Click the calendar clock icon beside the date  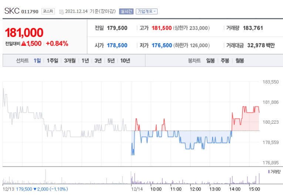coord(61,12)
